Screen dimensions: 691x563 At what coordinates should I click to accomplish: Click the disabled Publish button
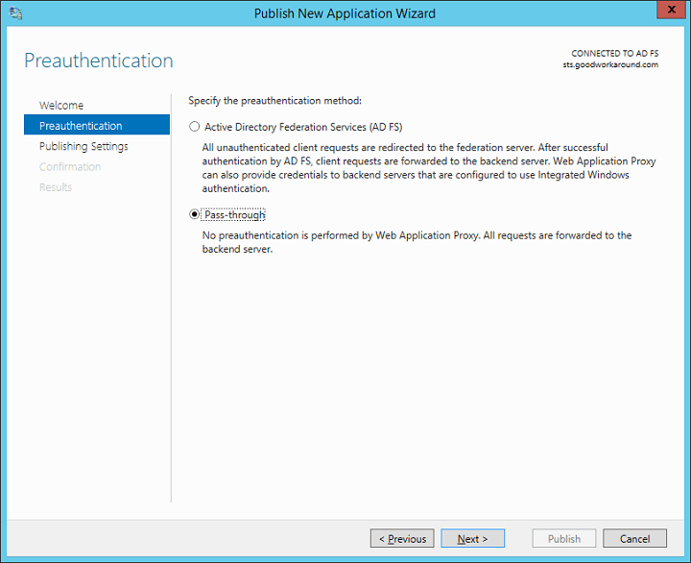564,539
